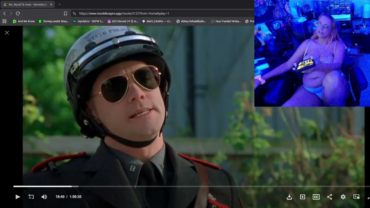Toggle closed captions (CC)
370x208 pixels.
316,197
